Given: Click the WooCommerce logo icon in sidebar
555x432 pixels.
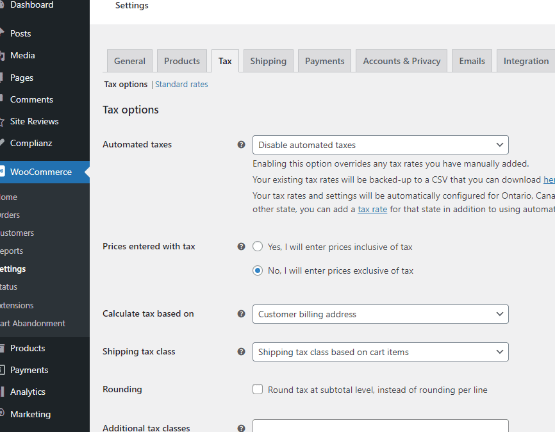Looking at the screenshot, I should pyautogui.click(x=2, y=172).
